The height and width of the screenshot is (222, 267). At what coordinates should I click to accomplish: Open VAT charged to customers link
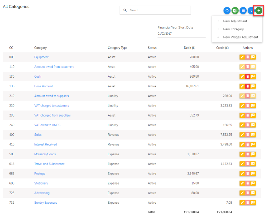(51, 106)
